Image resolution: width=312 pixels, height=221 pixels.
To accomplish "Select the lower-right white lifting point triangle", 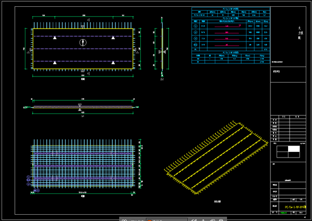I will click(x=113, y=62).
